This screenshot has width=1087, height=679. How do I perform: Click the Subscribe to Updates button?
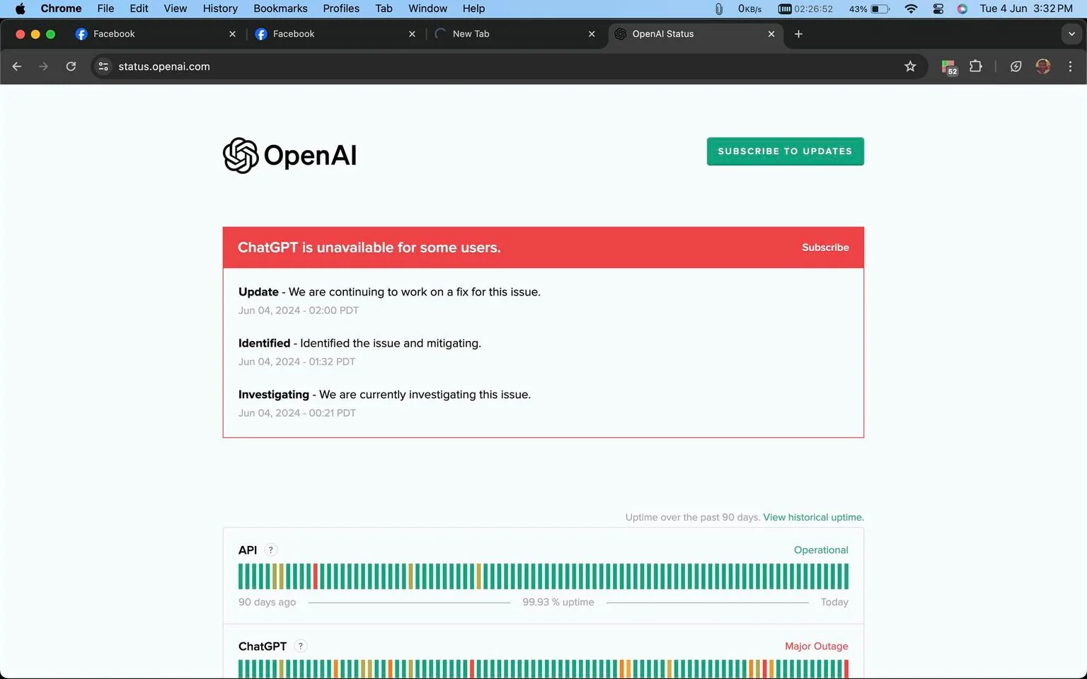[785, 151]
